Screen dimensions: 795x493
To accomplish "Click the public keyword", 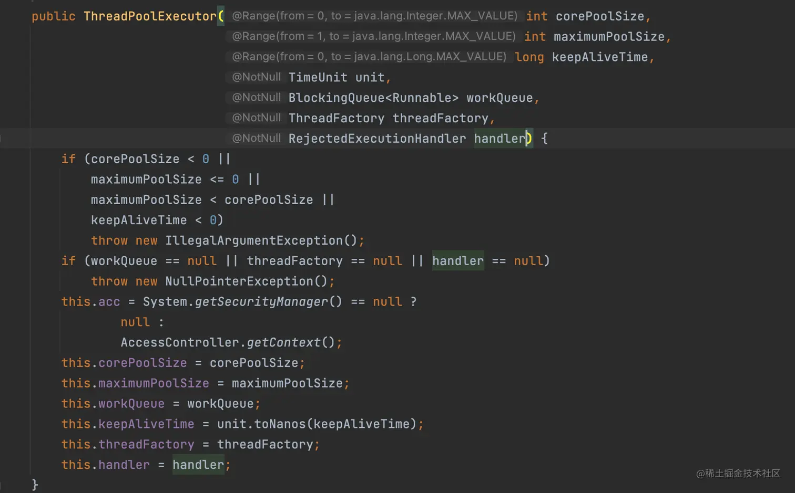I will coord(54,16).
